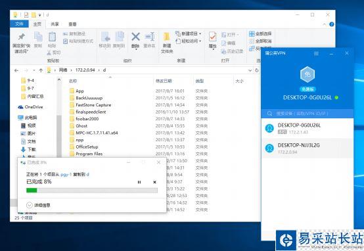Viewport: 364px width, 251px height.
Task: Select device DESKTOP-0G0U26L in VPN list
Action: [307, 128]
